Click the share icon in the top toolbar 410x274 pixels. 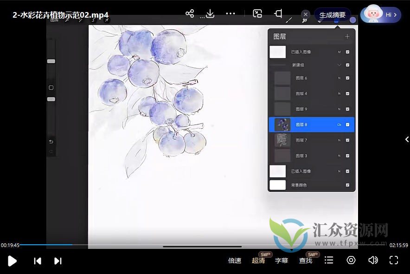point(189,13)
